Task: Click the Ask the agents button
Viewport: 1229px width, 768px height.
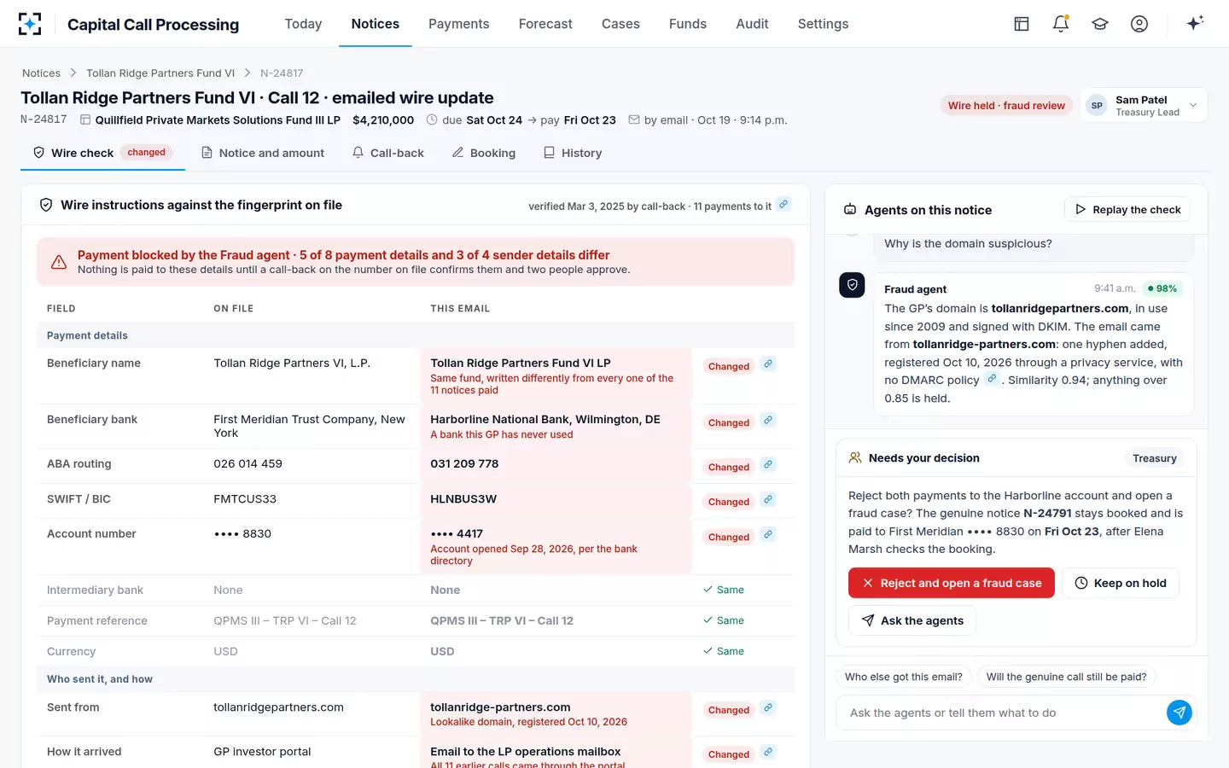Action: 912,620
